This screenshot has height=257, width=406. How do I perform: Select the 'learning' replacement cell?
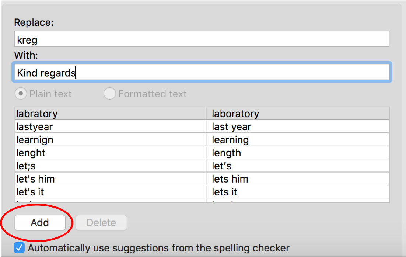click(x=230, y=140)
